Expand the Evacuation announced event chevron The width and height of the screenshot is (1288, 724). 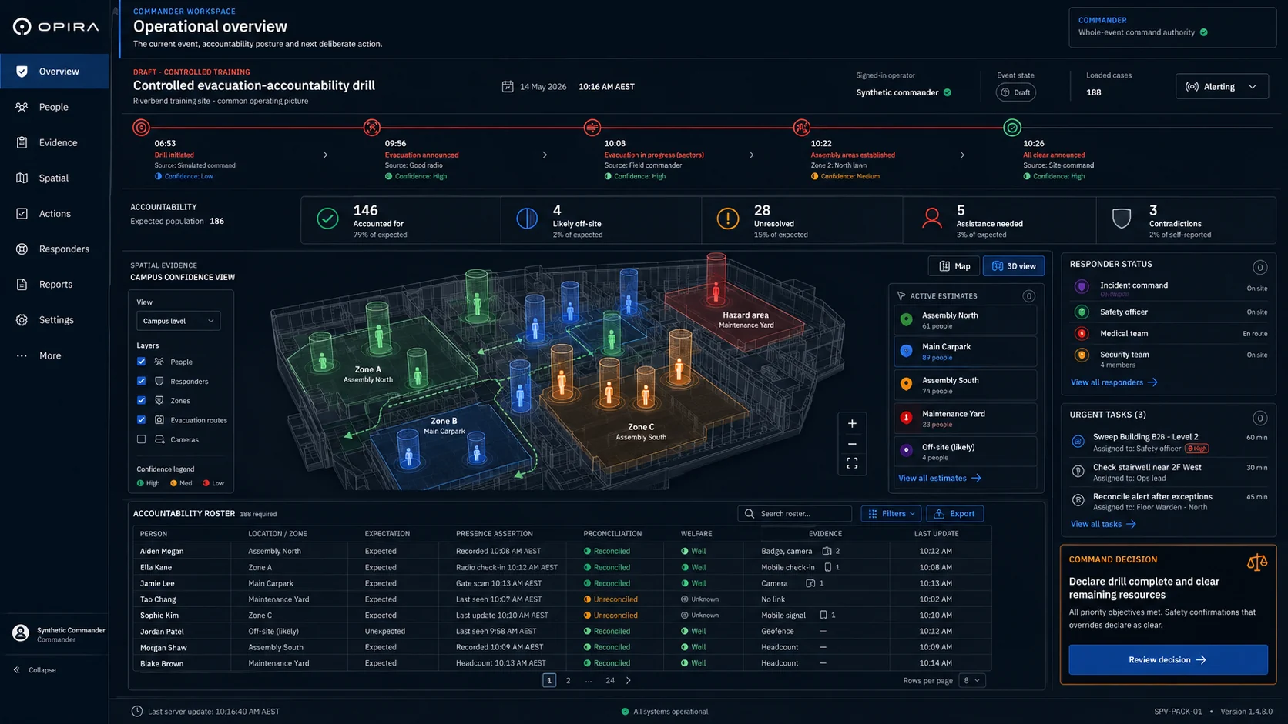545,155
